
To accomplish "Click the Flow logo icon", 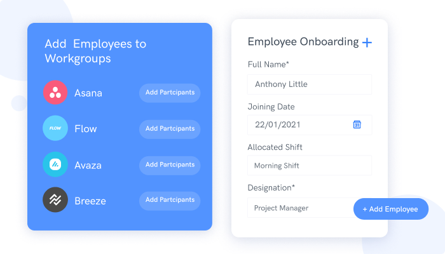I will 55,128.
